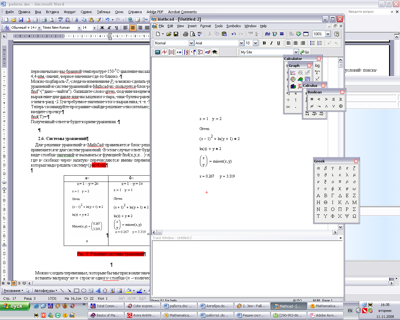
Task: Open the Boolean toolbar button in Mathcad
Action: tap(193, 52)
